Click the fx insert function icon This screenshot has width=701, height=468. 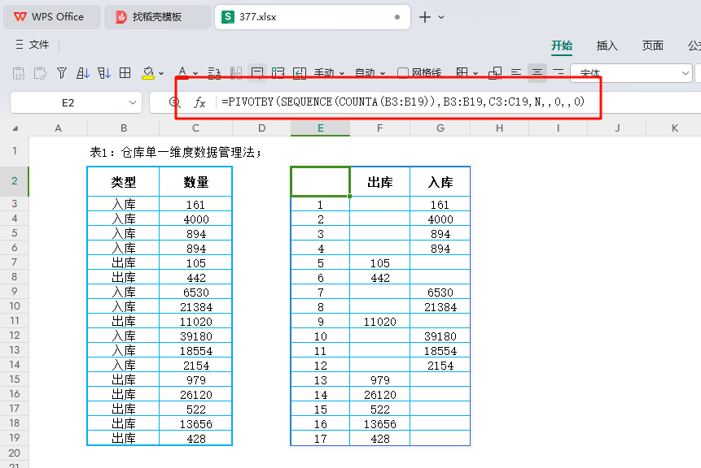(199, 102)
